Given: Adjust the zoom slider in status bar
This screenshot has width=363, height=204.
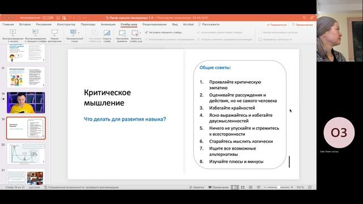Looking at the screenshot, I should [278, 187].
